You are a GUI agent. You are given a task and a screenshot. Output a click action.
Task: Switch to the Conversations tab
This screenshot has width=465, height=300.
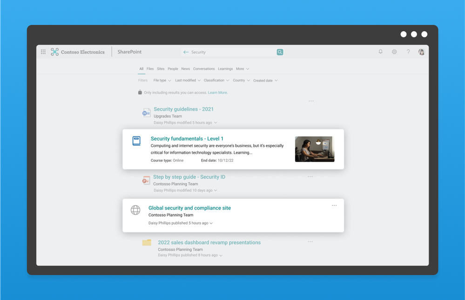point(204,69)
